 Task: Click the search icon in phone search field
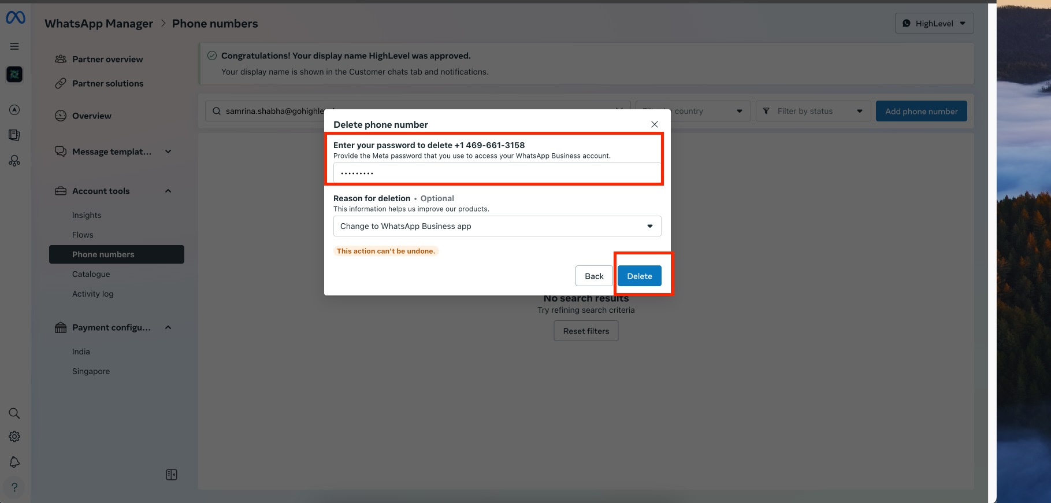217,111
